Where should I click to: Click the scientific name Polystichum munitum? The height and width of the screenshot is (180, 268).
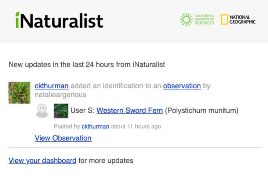202,110
